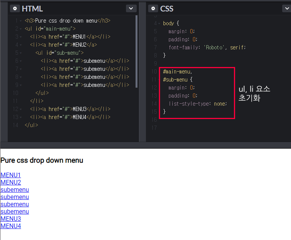The image size is (291, 240).
Task: Open the first subemenu link
Action: click(x=15, y=190)
